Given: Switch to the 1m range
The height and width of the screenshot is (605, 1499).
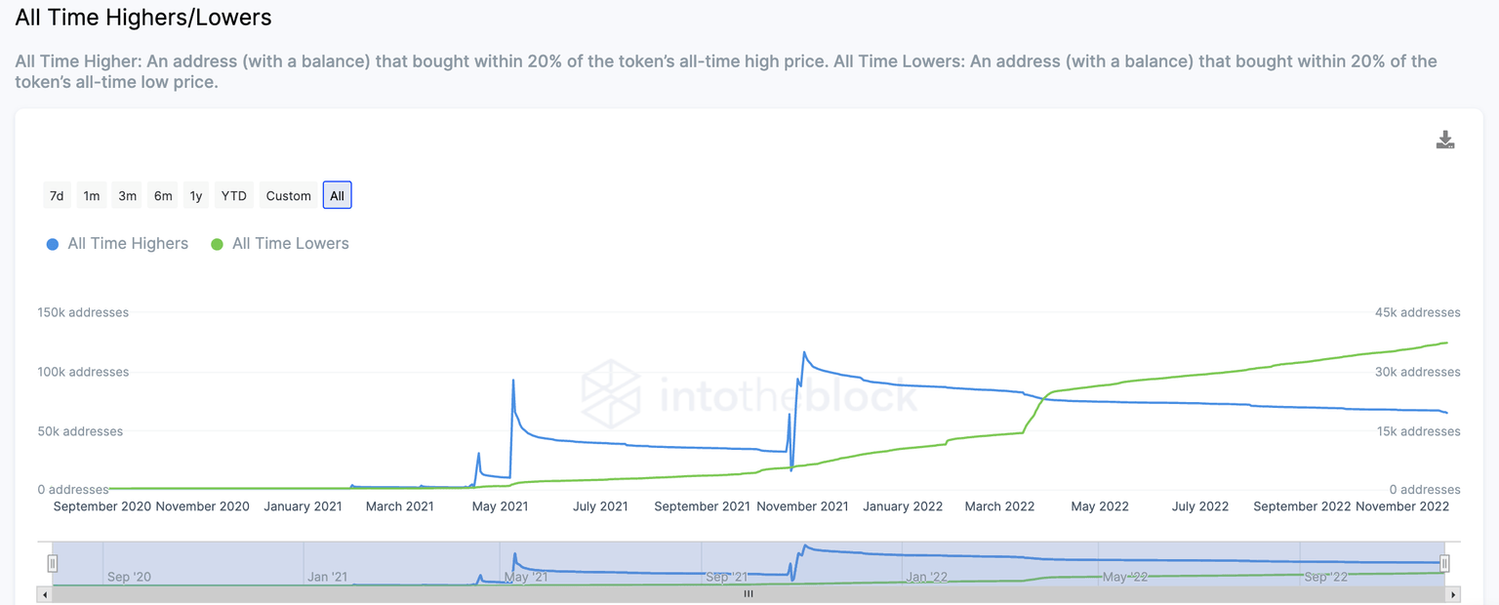Looking at the screenshot, I should 92,196.
